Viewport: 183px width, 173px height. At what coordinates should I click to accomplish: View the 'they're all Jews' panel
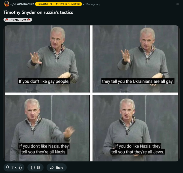(135, 128)
